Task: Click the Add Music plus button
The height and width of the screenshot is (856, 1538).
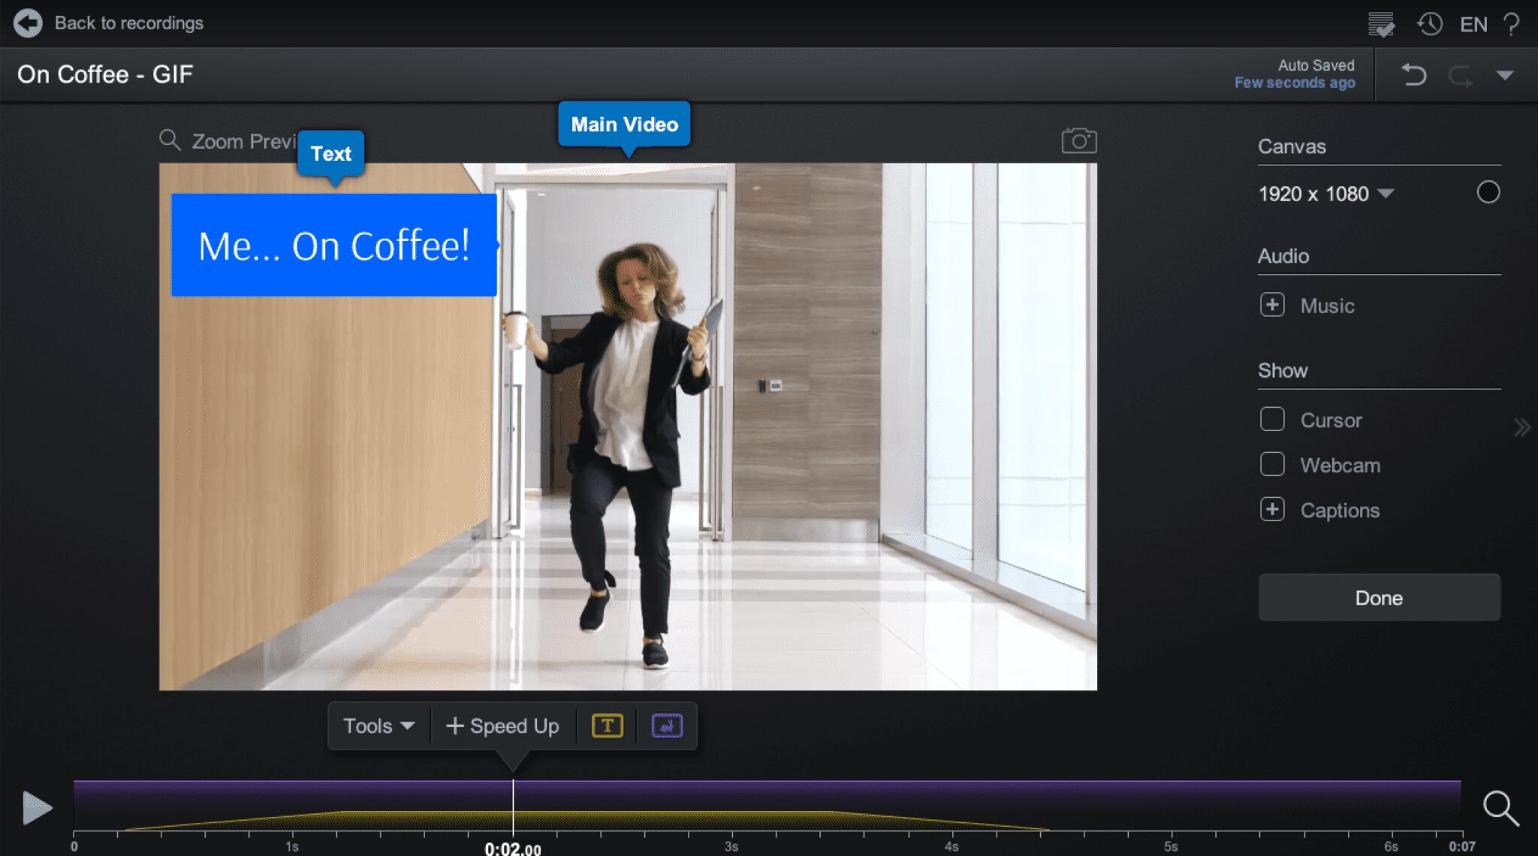Action: click(x=1271, y=305)
